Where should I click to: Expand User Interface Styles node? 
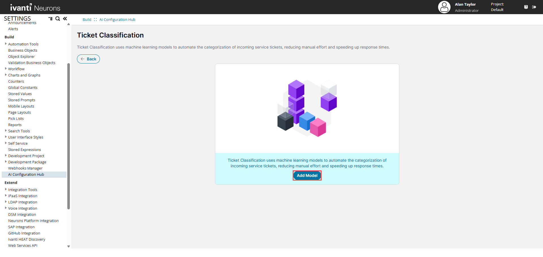[x=6, y=137]
